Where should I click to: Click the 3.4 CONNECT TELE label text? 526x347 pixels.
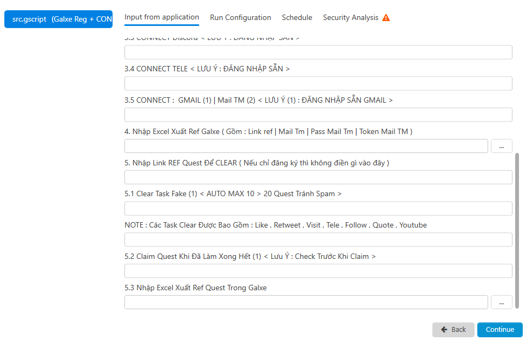[x=207, y=69]
